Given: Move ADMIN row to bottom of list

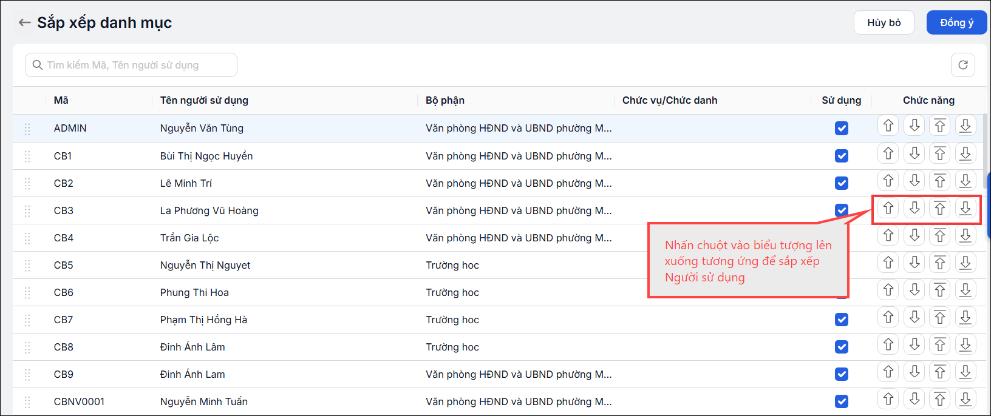Looking at the screenshot, I should [965, 126].
